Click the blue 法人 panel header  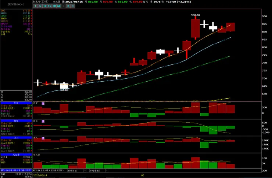16,138
